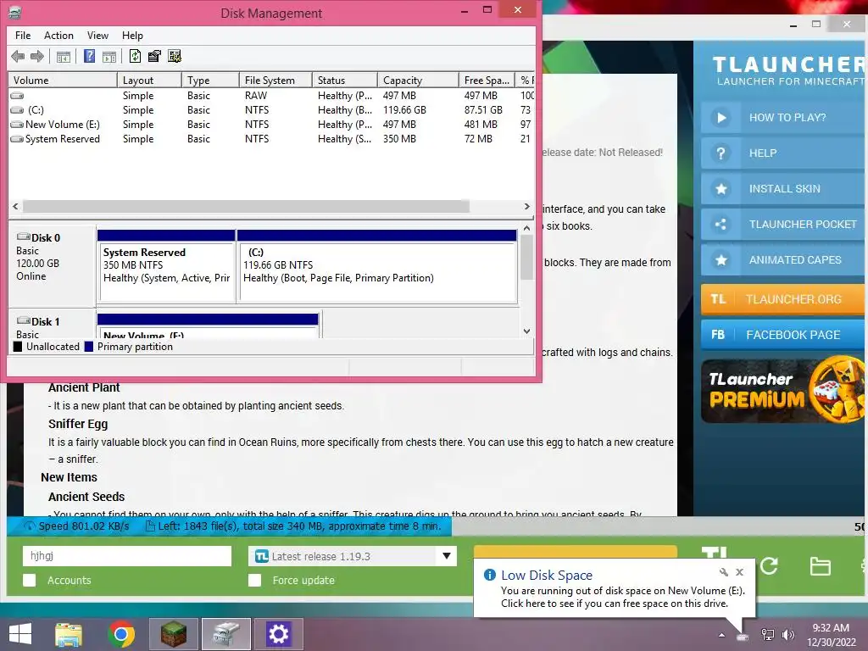Viewport: 868px width, 651px height.
Task: Click the Type column header
Action: pyautogui.click(x=210, y=81)
